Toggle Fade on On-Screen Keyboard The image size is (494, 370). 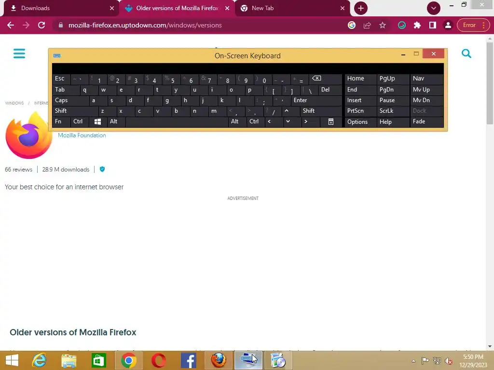(x=426, y=122)
